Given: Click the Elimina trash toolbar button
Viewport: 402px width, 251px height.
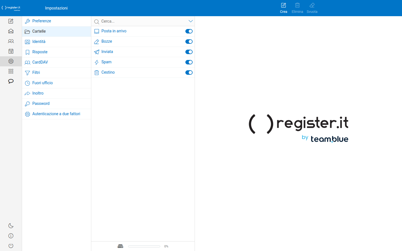Looking at the screenshot, I should point(297,8).
